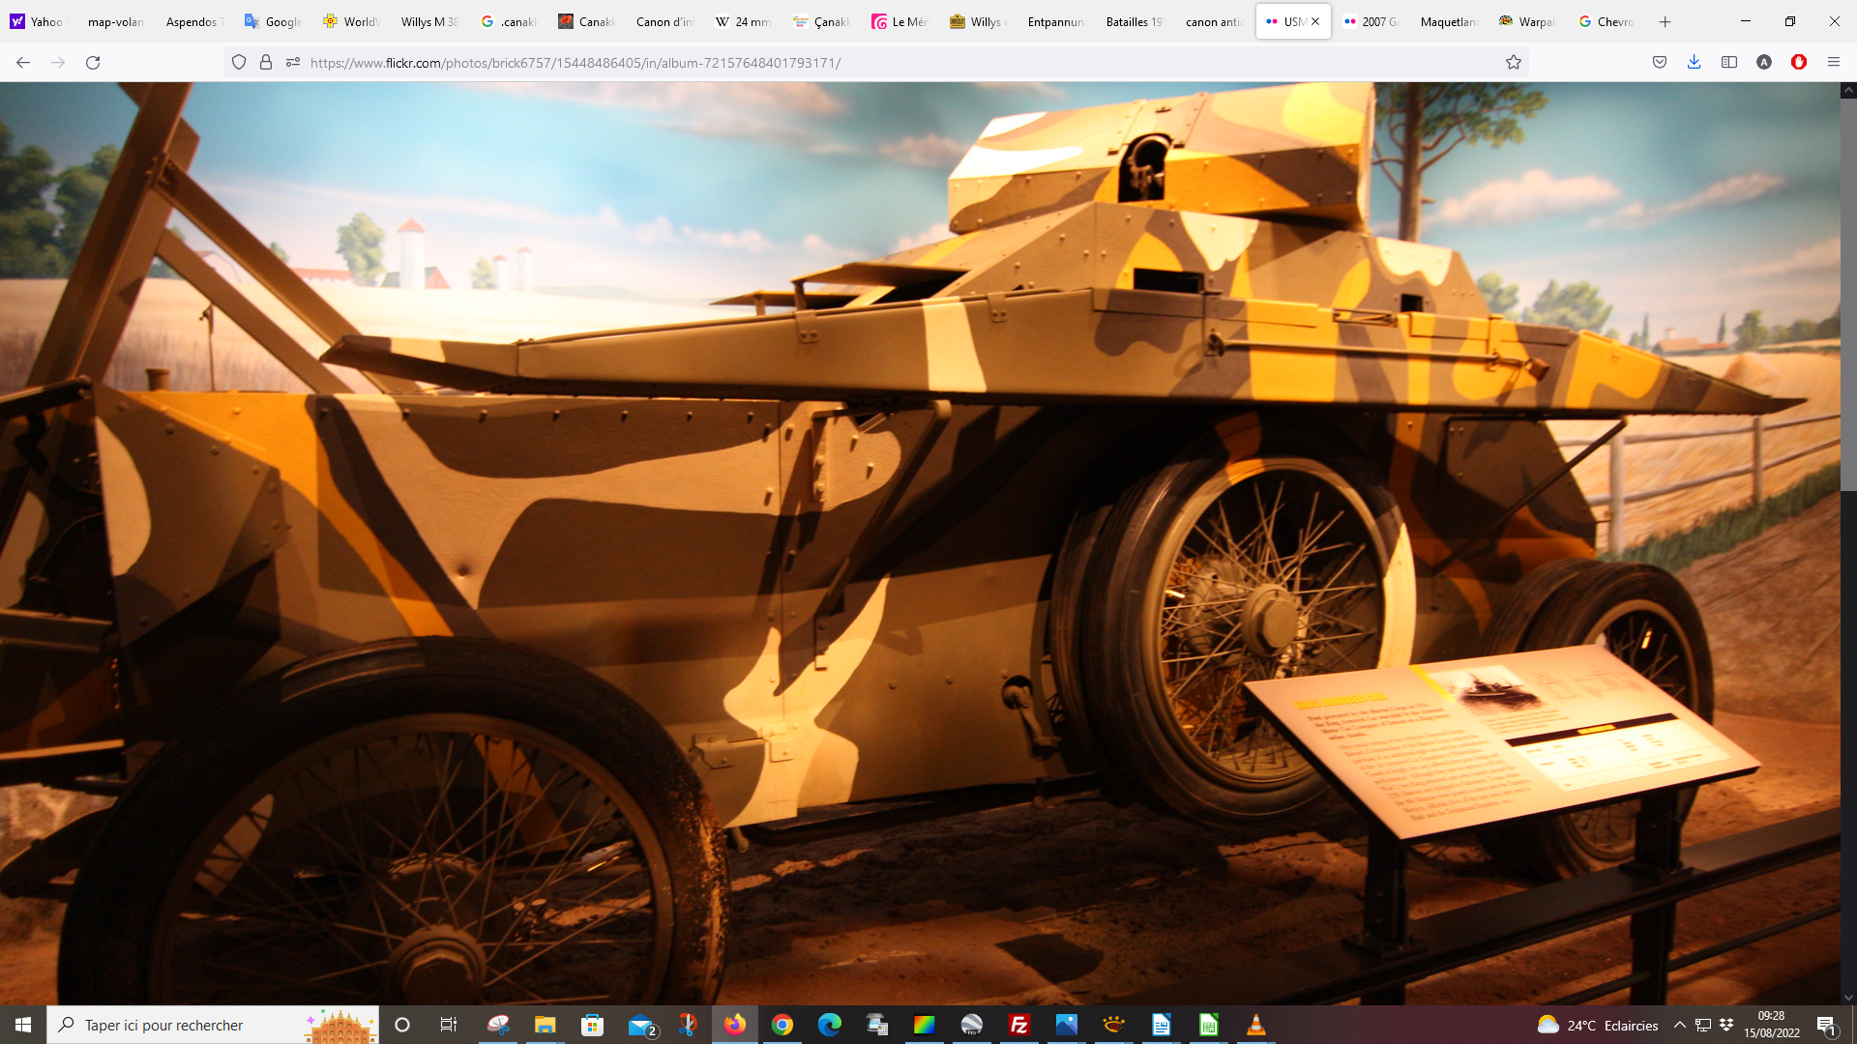This screenshot has width=1857, height=1044.
Task: Switch to the Yahoo tab
Action: click(x=37, y=21)
